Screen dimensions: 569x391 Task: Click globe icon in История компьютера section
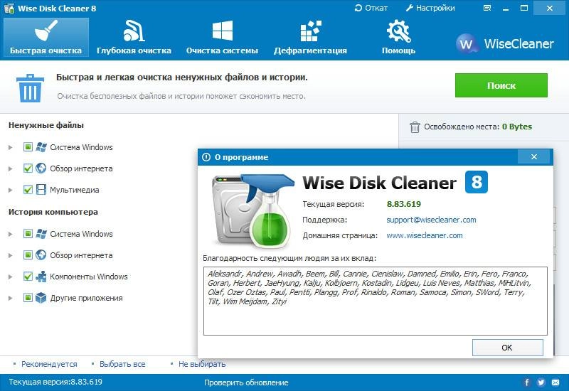[41, 255]
